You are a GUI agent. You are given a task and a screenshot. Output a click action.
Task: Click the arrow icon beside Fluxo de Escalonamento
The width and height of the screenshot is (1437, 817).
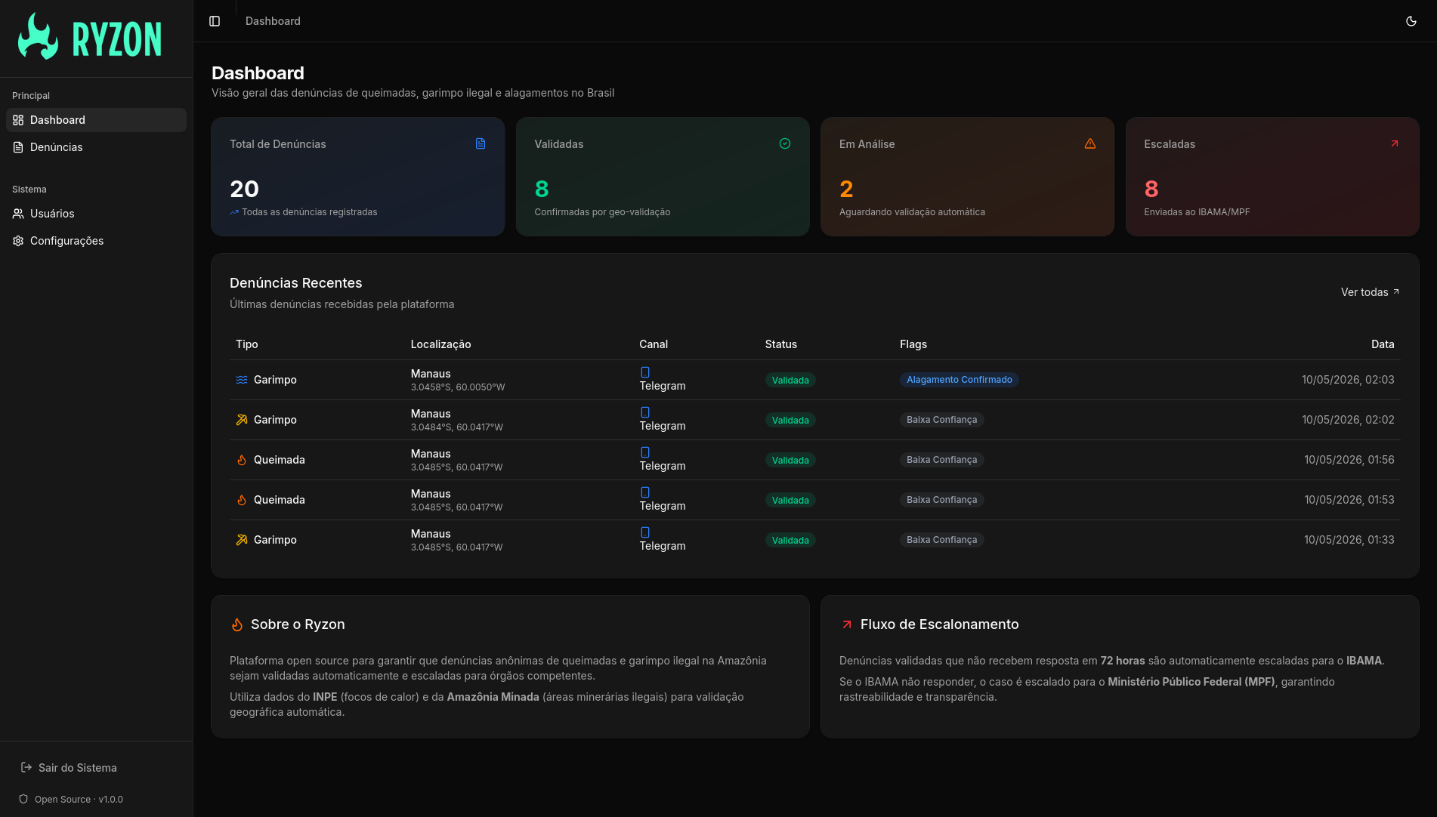[x=847, y=624]
